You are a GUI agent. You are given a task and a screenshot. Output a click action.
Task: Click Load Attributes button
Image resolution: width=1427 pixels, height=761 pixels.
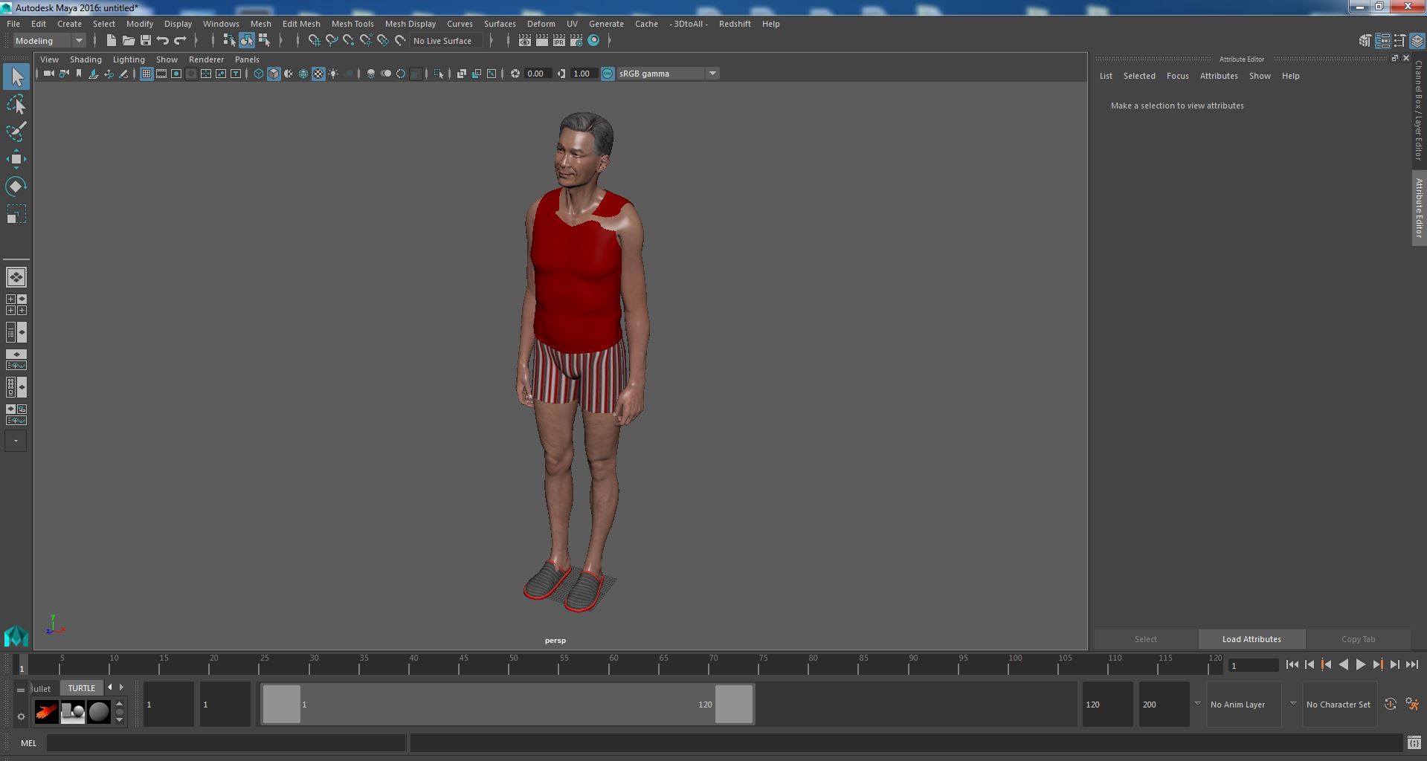(1252, 639)
